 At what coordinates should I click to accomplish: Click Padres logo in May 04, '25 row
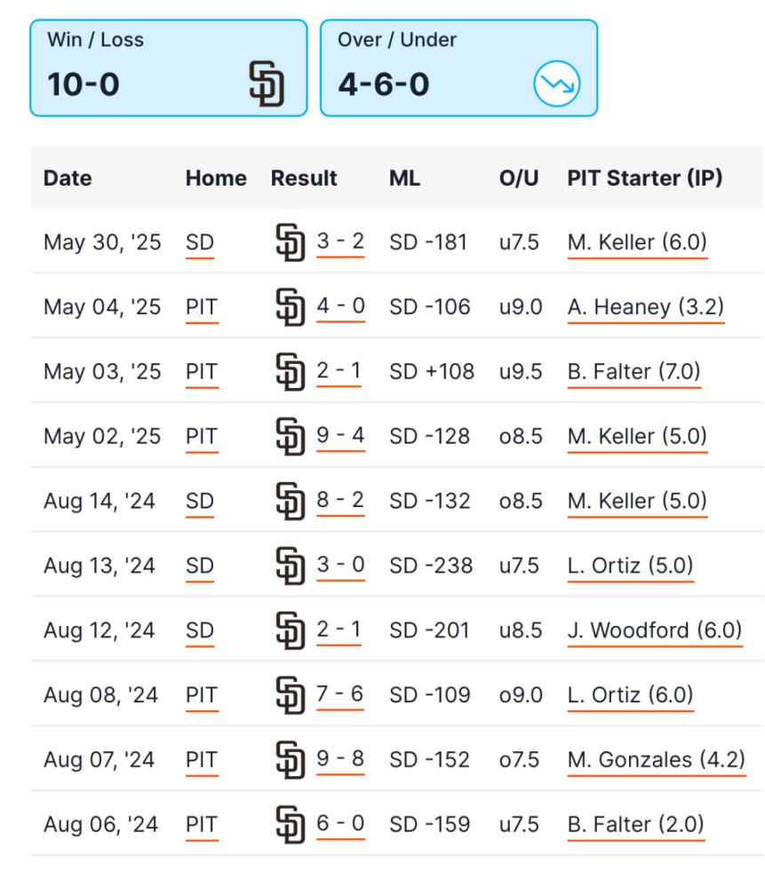(291, 307)
